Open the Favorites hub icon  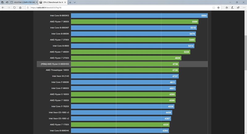tap(227, 7)
